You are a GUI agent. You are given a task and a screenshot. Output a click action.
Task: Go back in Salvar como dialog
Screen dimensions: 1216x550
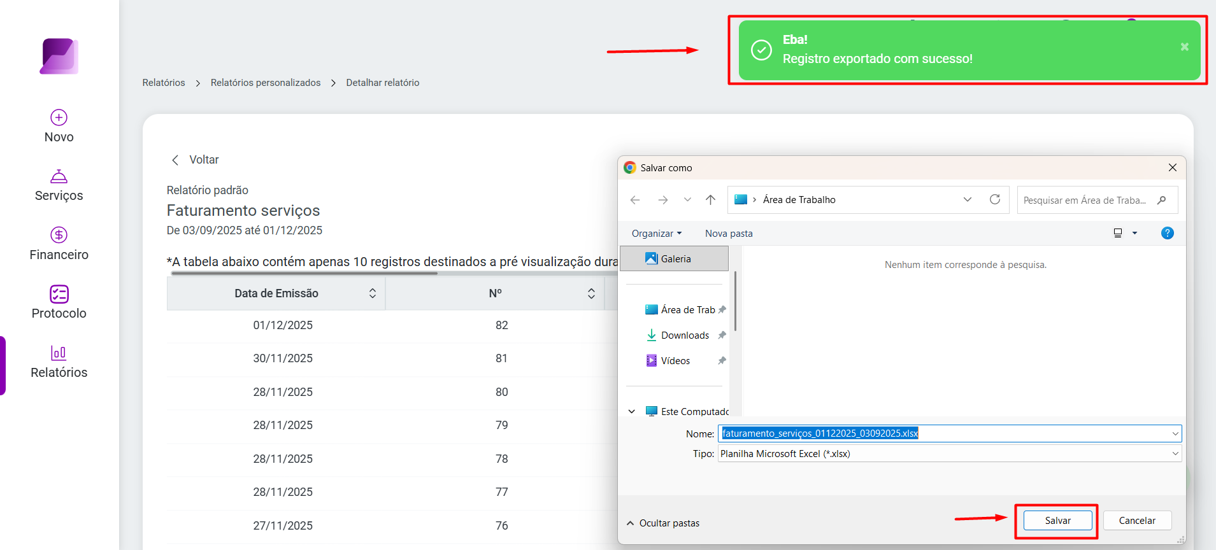coord(635,200)
